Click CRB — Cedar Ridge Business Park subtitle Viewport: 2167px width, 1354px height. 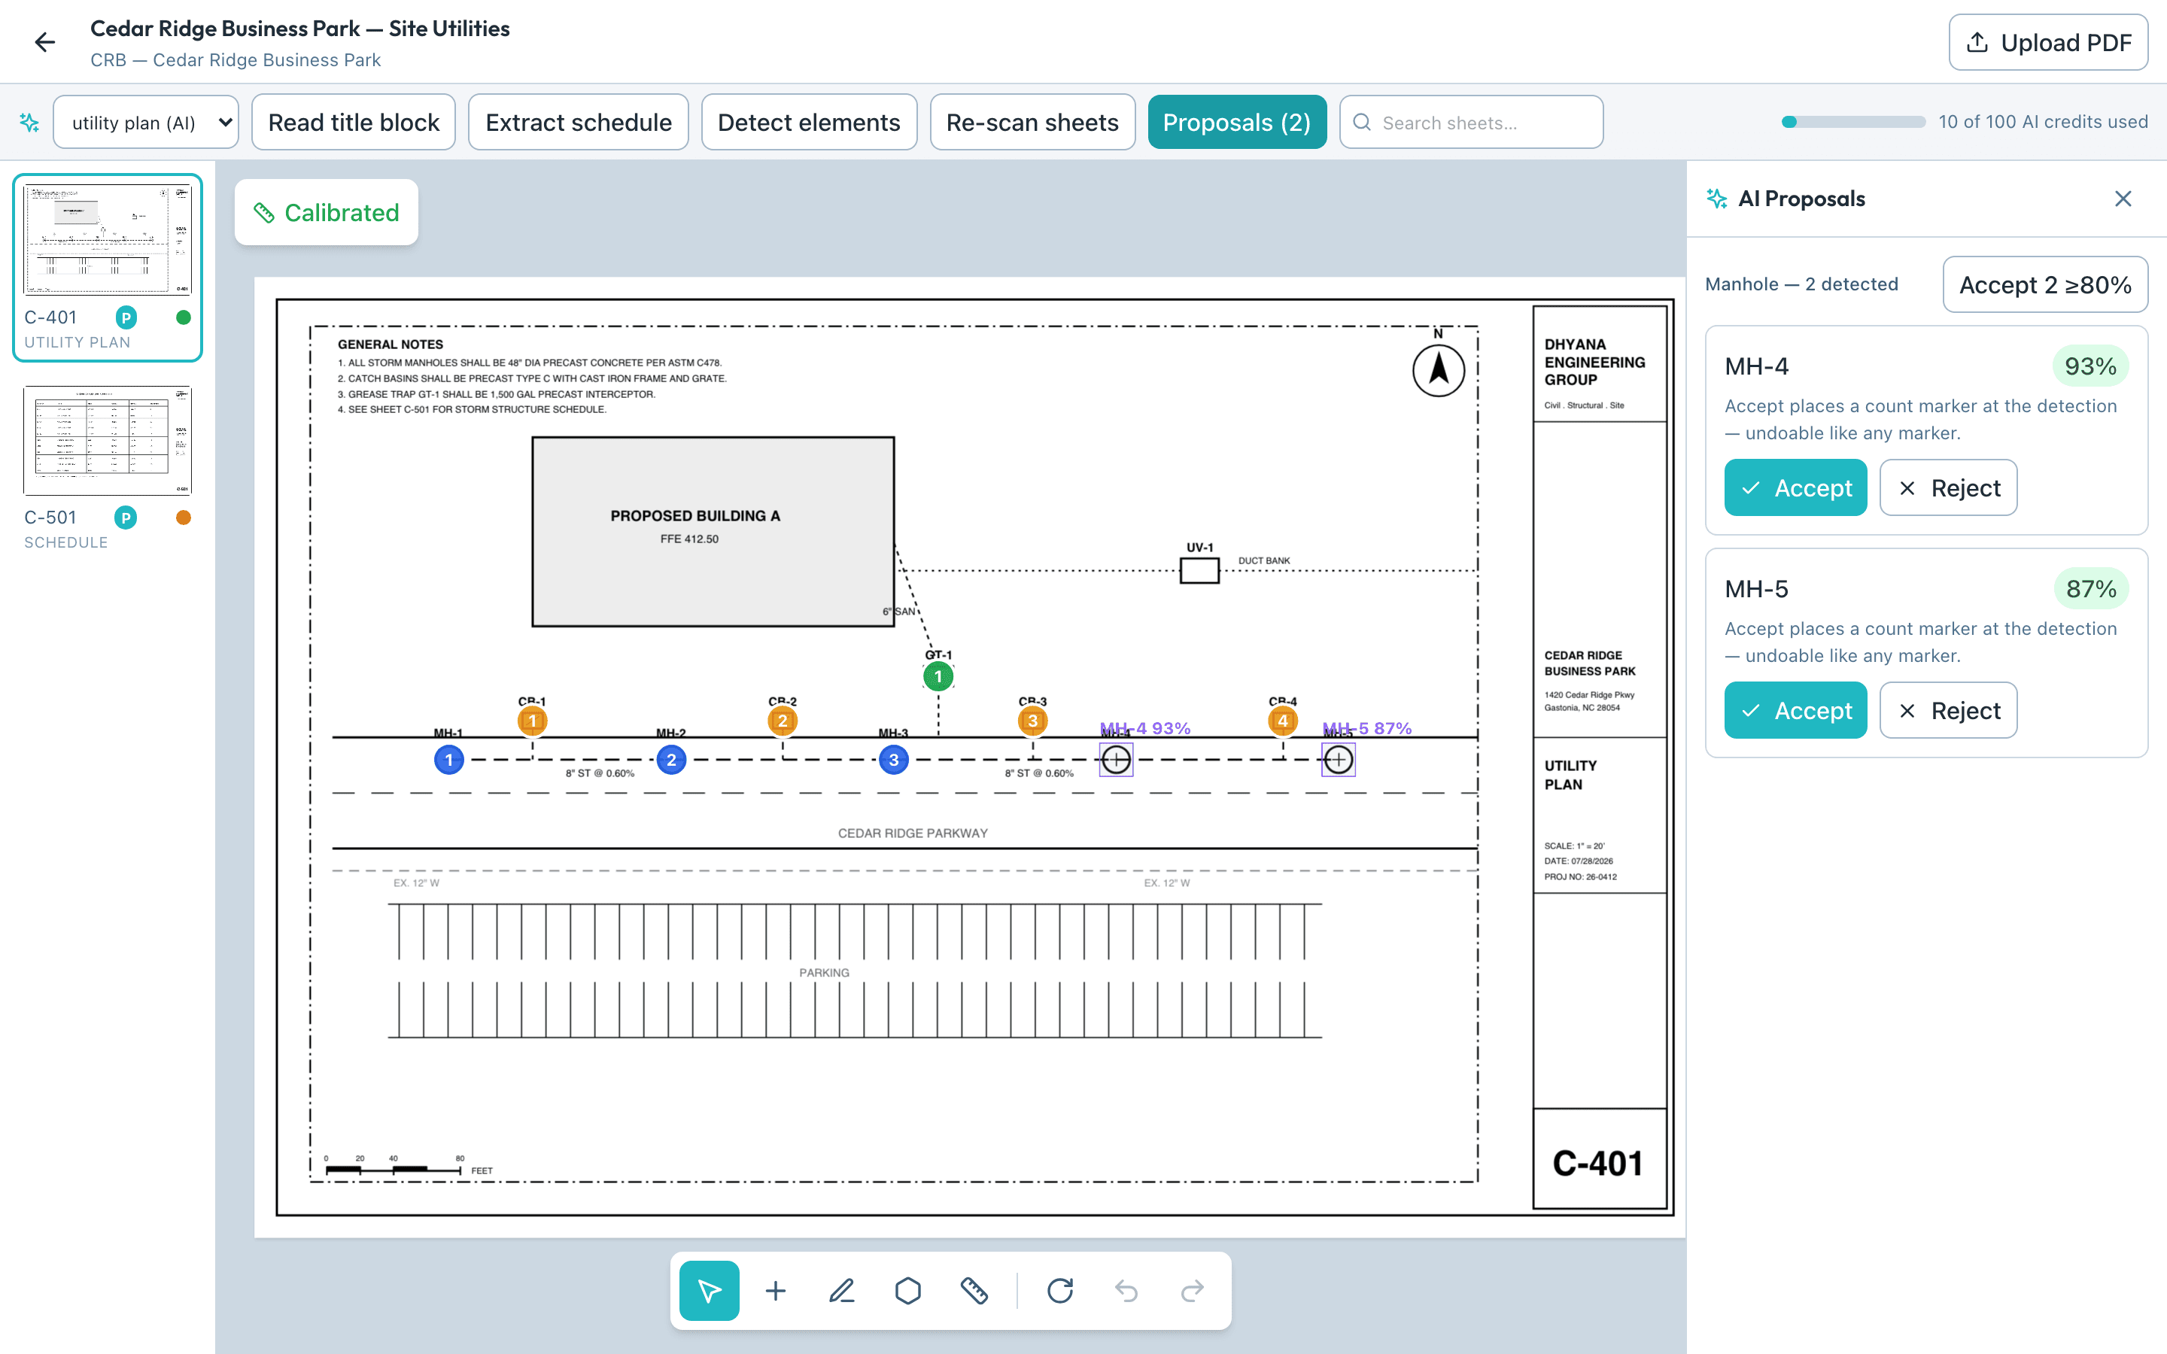pyautogui.click(x=236, y=60)
